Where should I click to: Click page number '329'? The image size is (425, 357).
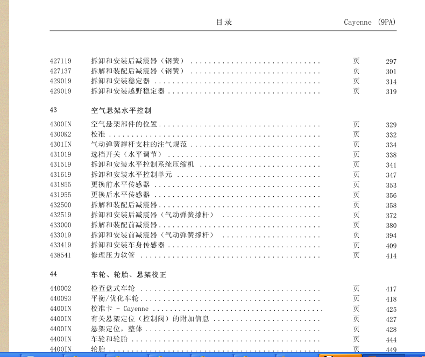pos(391,125)
